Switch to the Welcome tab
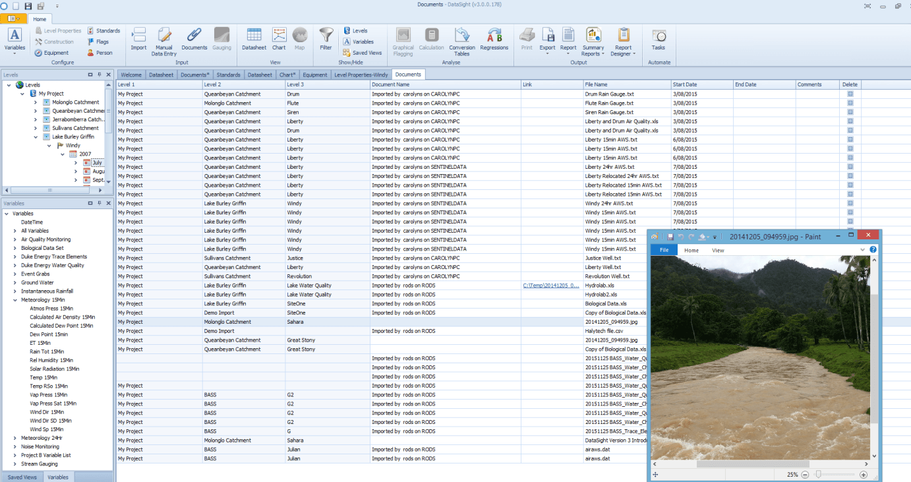911x482 pixels. [132, 75]
